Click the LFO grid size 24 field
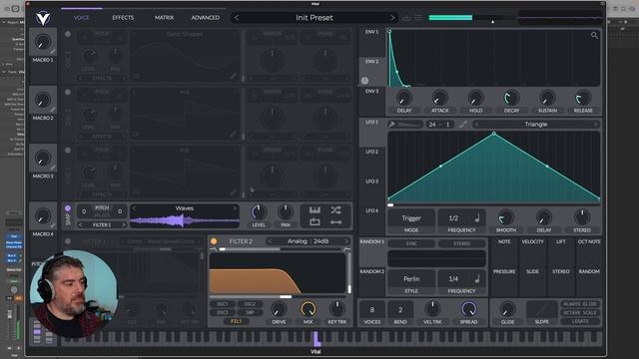This screenshot has width=639, height=359. 432,125
